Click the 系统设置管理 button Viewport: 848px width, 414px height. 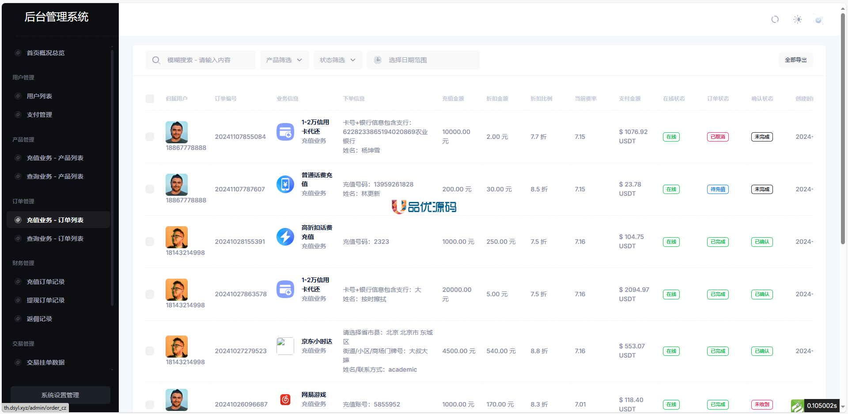click(x=61, y=395)
